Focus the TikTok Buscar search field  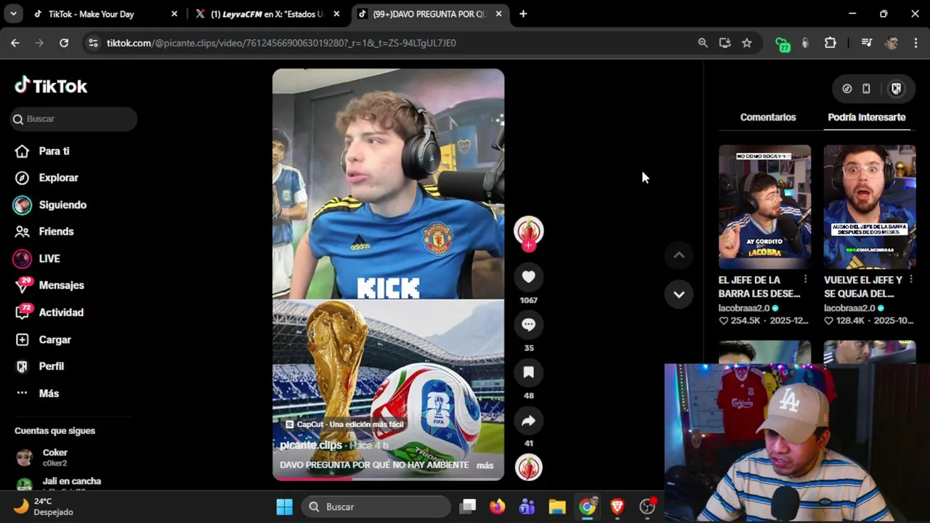click(x=73, y=118)
